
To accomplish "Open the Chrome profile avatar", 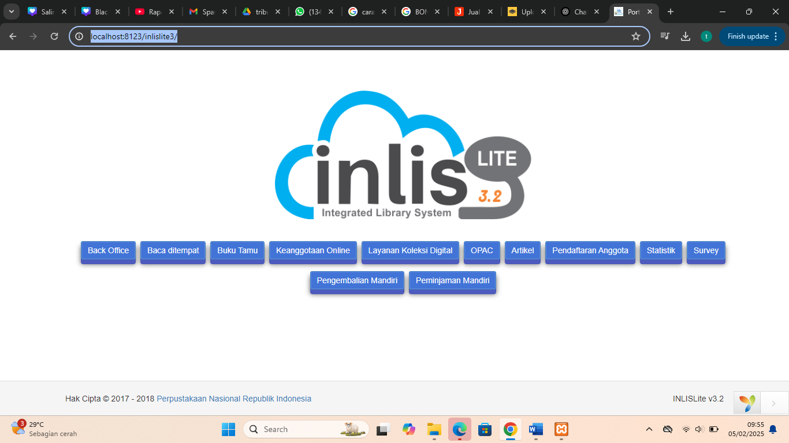I will click(x=706, y=36).
